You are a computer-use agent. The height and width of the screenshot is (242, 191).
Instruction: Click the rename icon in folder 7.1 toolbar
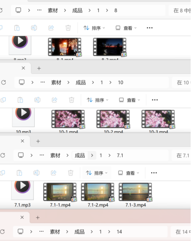(x=36, y=173)
